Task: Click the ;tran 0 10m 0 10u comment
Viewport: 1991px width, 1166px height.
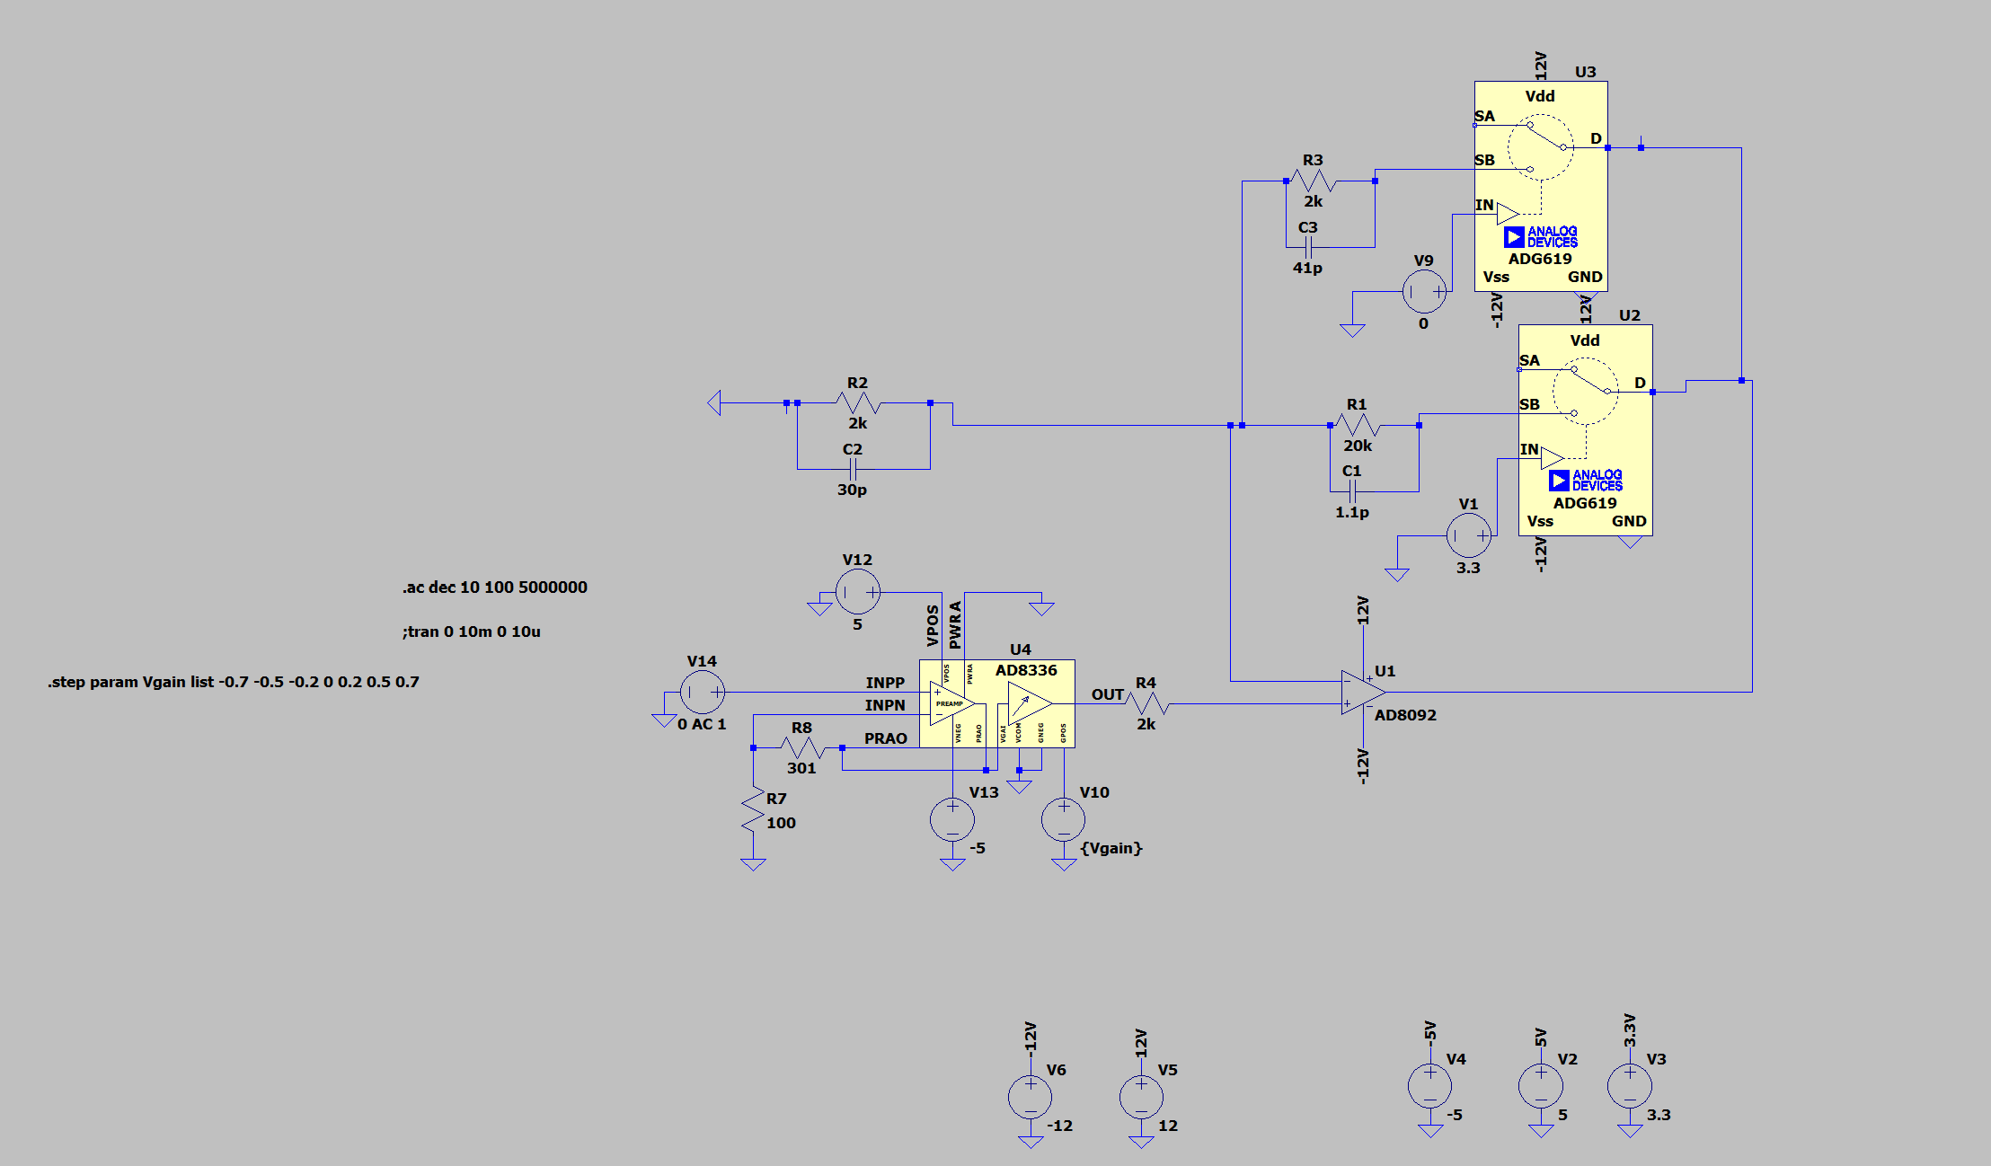Action: (x=472, y=632)
